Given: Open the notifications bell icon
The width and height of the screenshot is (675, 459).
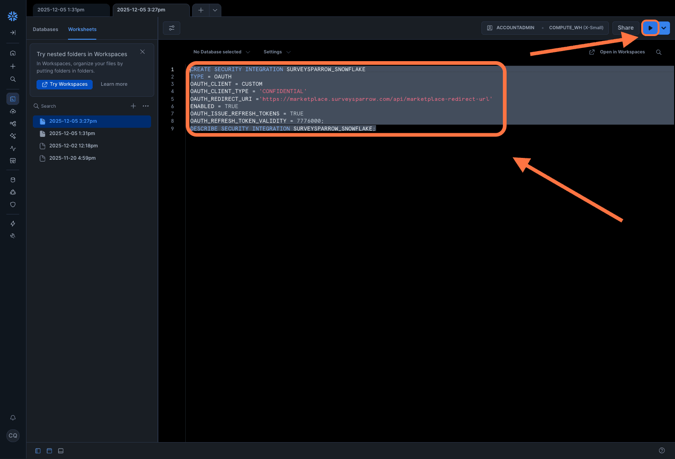Looking at the screenshot, I should [x=13, y=417].
